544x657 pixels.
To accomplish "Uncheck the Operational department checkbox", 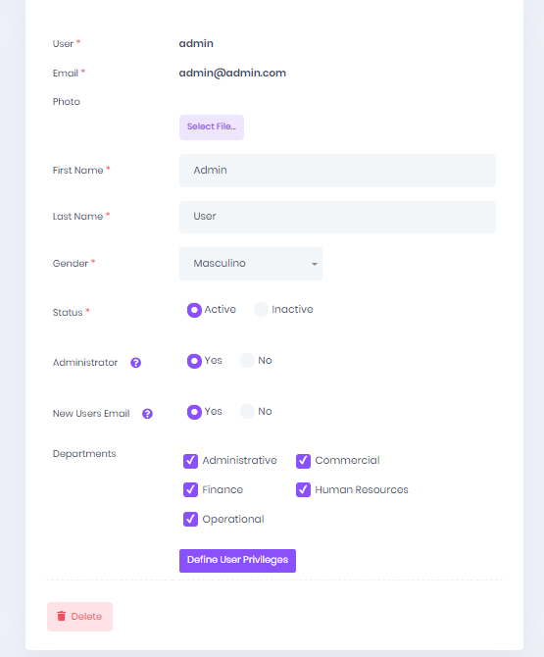I will (190, 519).
